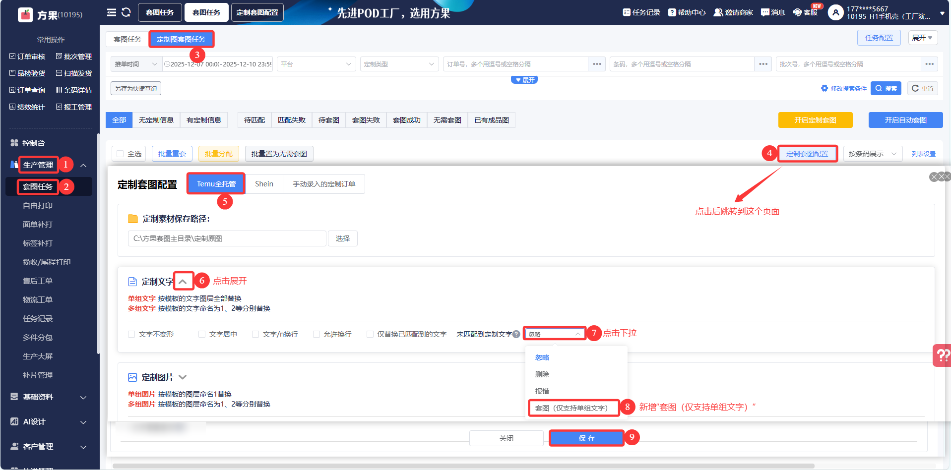Open 品检验货 shortcut

coord(27,73)
